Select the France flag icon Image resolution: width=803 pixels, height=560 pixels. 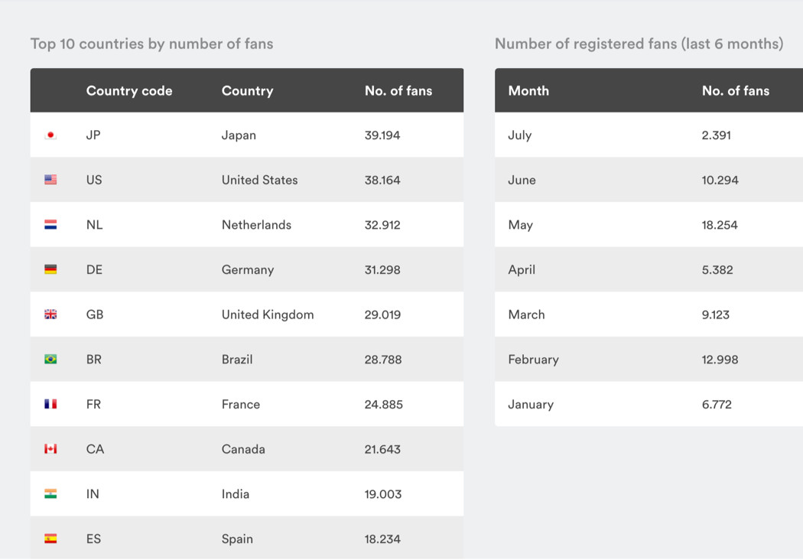[x=50, y=404]
